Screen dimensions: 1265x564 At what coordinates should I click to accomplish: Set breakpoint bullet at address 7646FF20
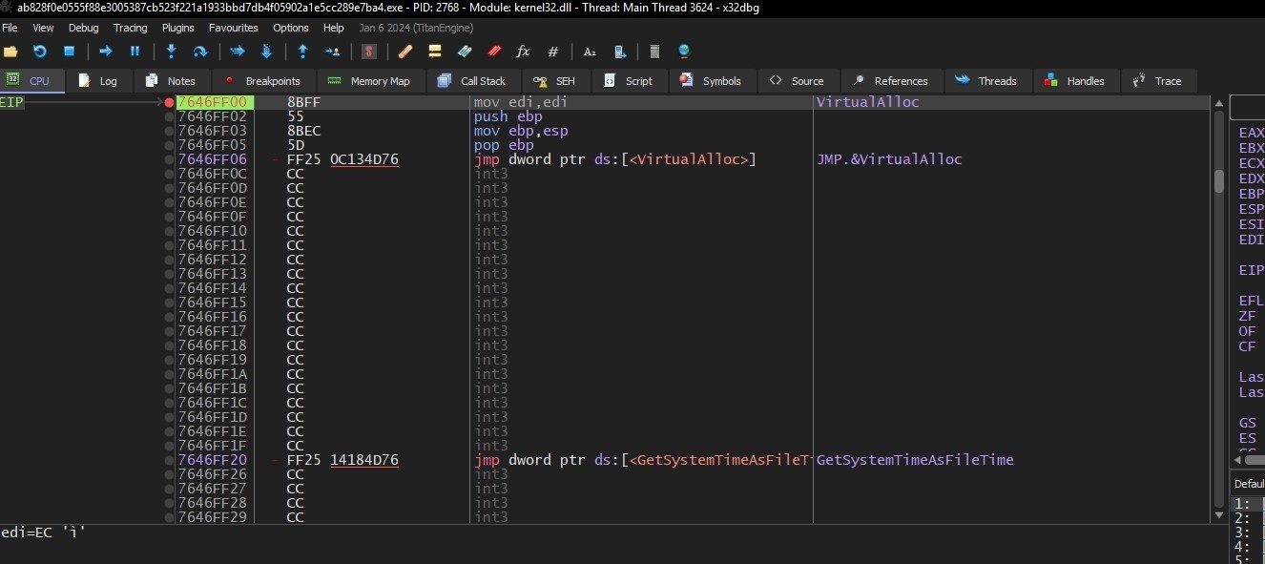point(169,460)
